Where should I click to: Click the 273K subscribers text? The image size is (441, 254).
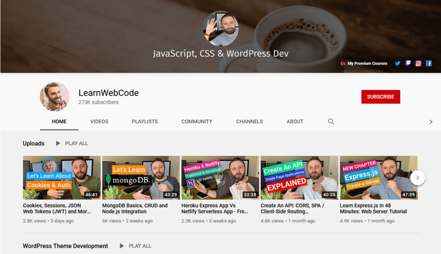tap(99, 102)
